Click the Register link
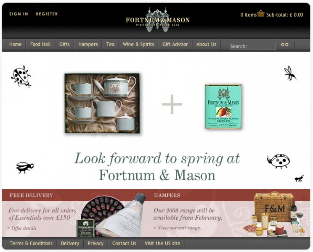This screenshot has width=313, height=252. 47,14
